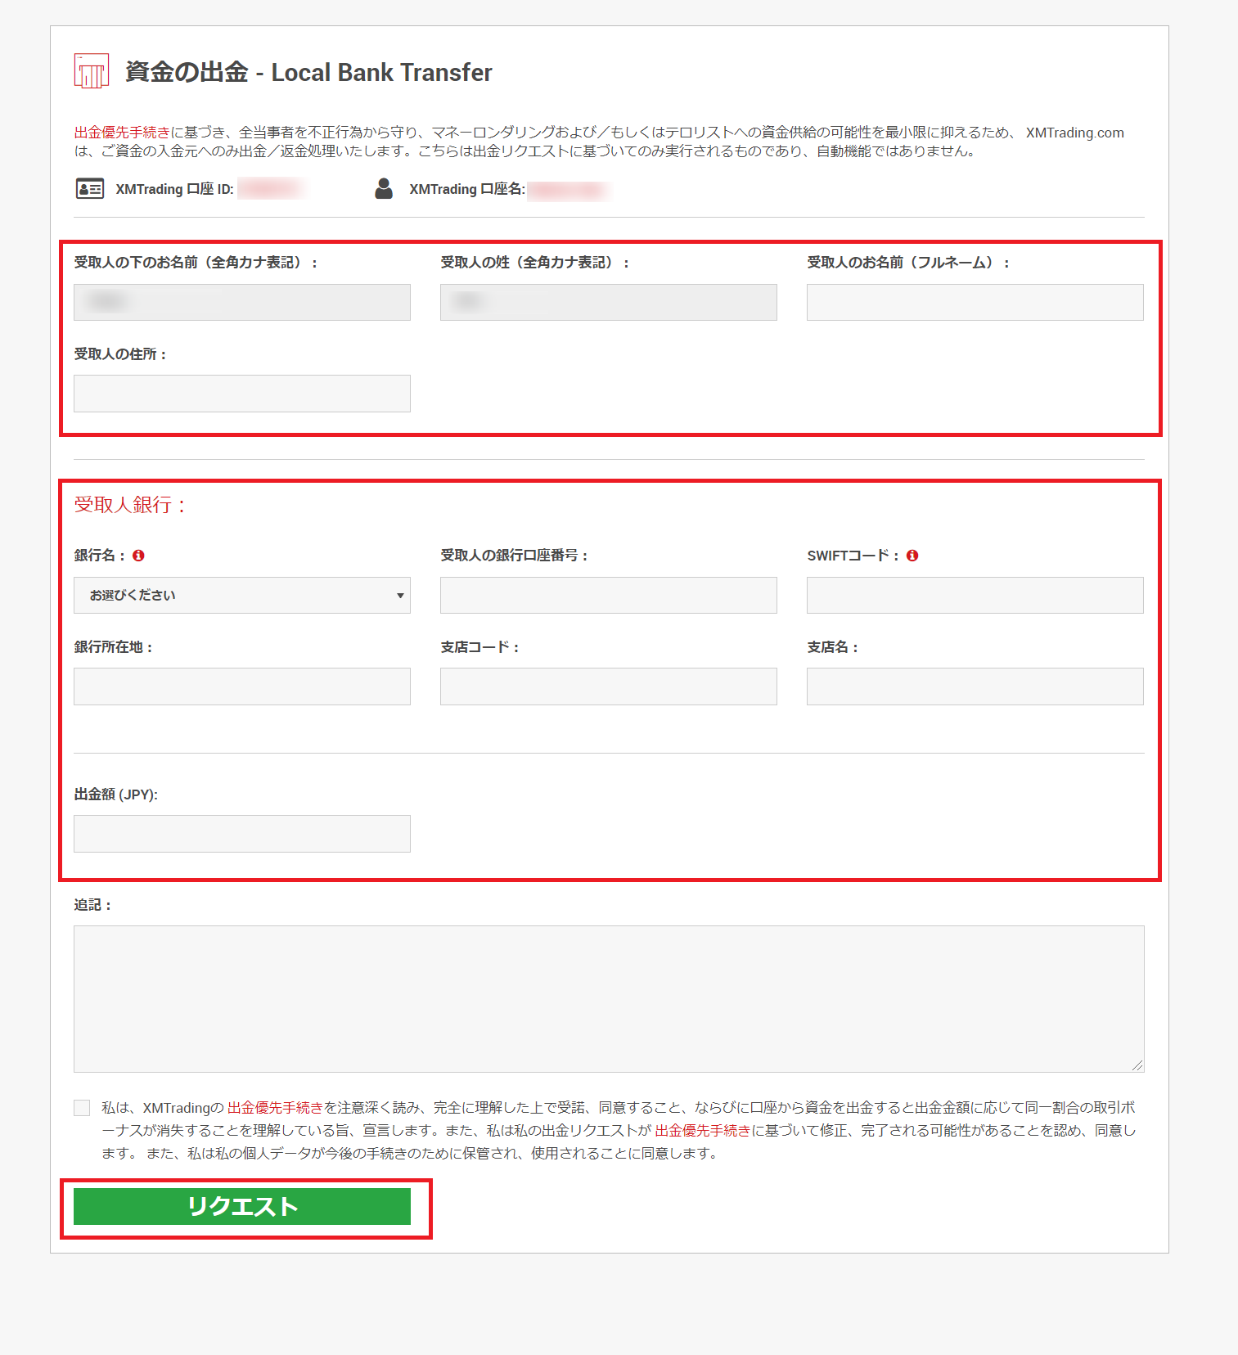Tick the withdrawal policy agreement checkbox
Viewport: 1238px width, 1355px height.
(x=82, y=1108)
